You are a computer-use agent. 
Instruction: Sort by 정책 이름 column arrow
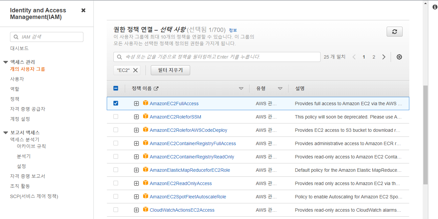tap(241, 89)
